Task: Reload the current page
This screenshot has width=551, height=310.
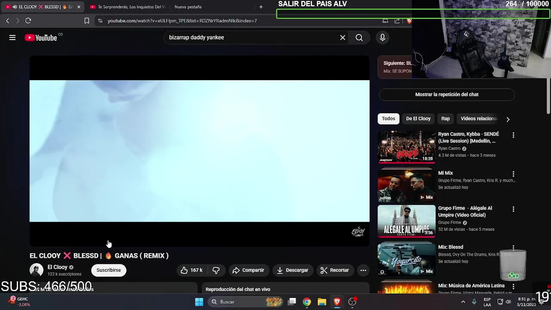Action: pyautogui.click(x=28, y=21)
